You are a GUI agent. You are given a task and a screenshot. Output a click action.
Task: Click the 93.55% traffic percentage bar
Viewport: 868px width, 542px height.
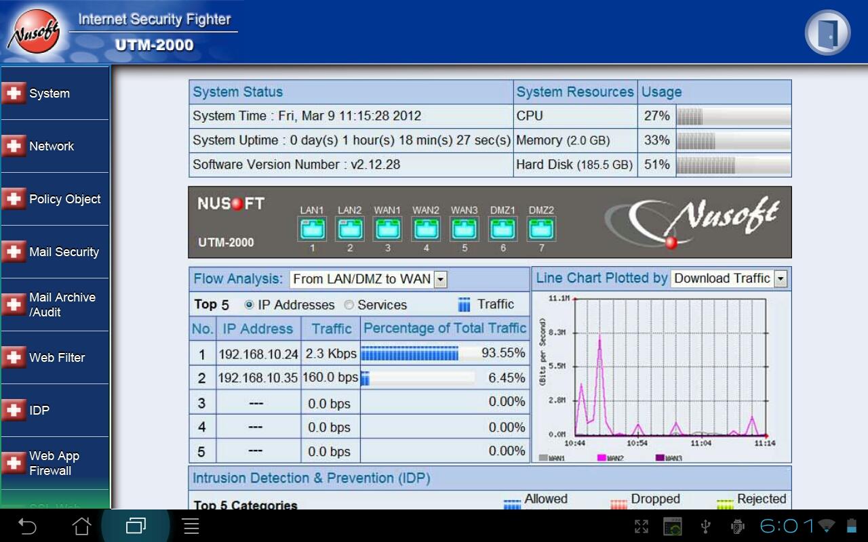point(418,353)
